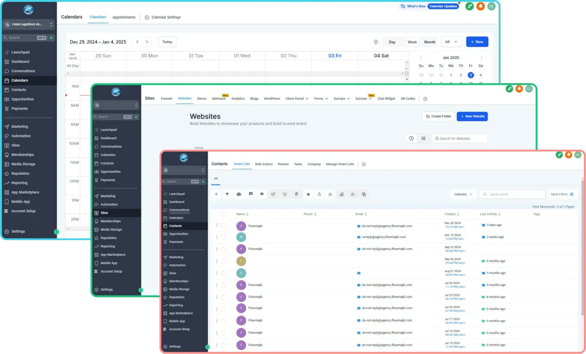
Task: Open Stores tab in Sites
Action: point(202,99)
